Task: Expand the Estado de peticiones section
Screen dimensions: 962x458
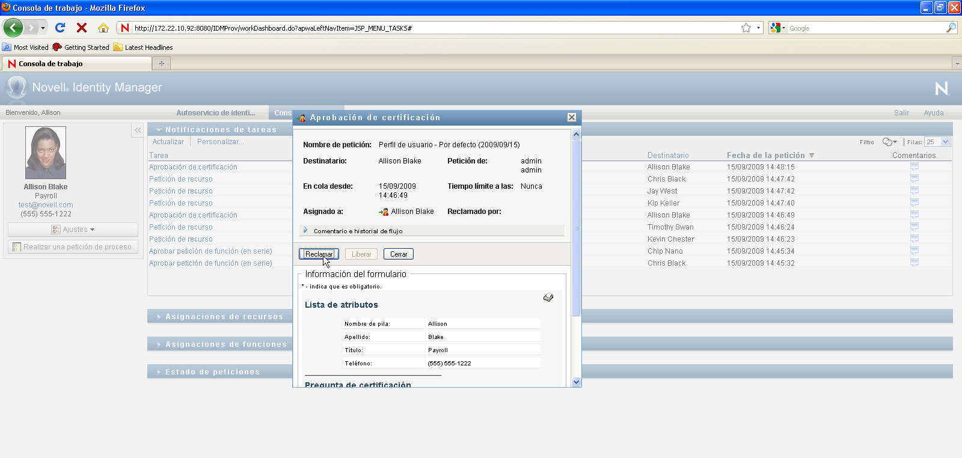Action: point(159,372)
